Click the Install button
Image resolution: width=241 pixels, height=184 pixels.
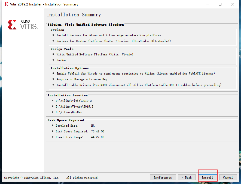pyautogui.click(x=207, y=177)
